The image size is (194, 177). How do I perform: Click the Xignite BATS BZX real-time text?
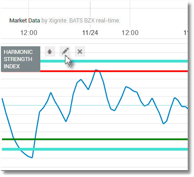[81, 21]
